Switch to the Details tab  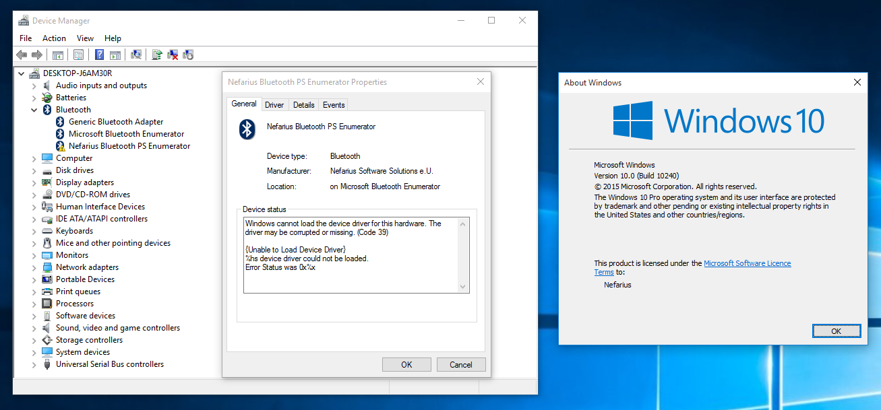coord(303,104)
